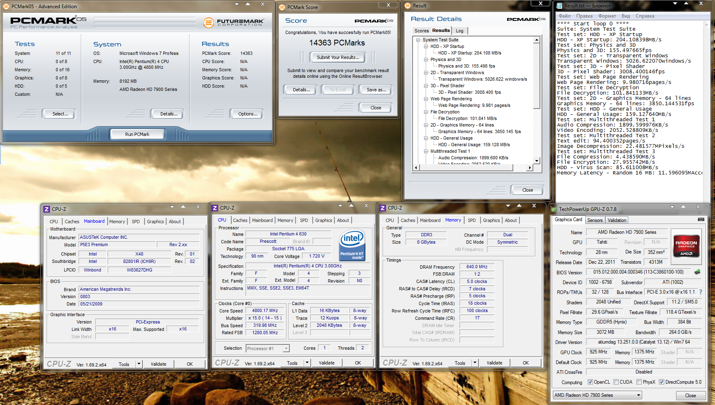Click the Select... button under Tests
The image size is (715, 405).
[x=60, y=114]
